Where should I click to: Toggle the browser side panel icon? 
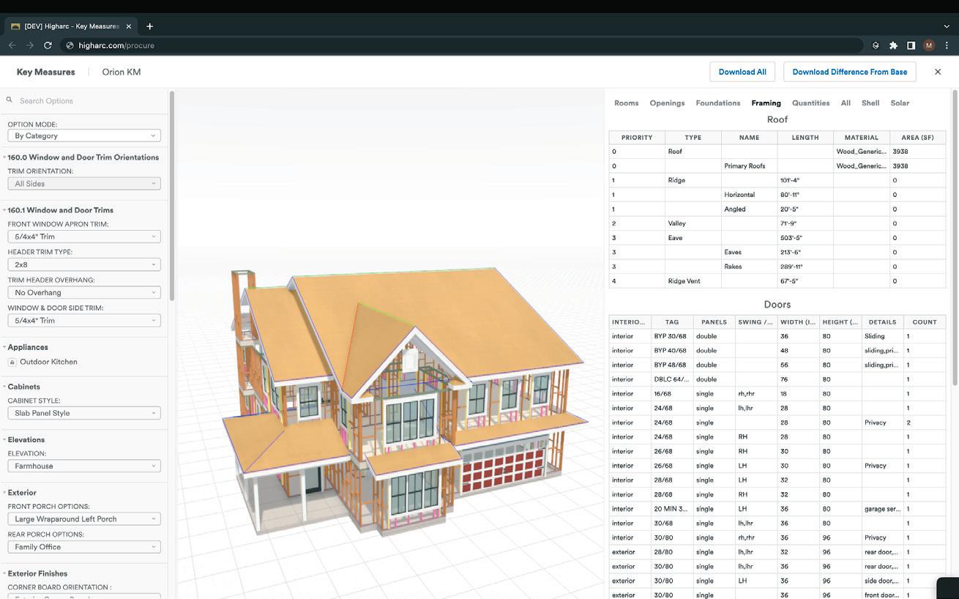(911, 45)
